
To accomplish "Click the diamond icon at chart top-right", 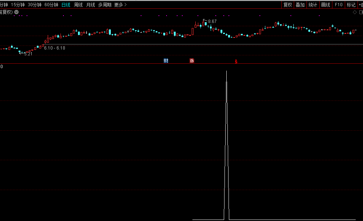I will click(355, 12).
